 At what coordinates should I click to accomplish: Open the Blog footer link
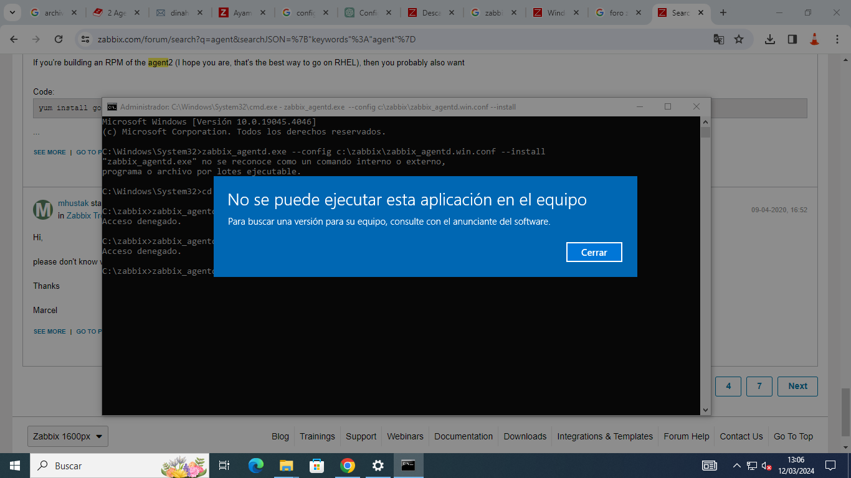tap(280, 436)
